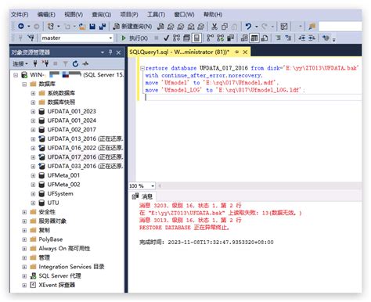Screen dimensions: 371x302
Task: Click the 新建查询(N) button
Action: pyautogui.click(x=132, y=26)
